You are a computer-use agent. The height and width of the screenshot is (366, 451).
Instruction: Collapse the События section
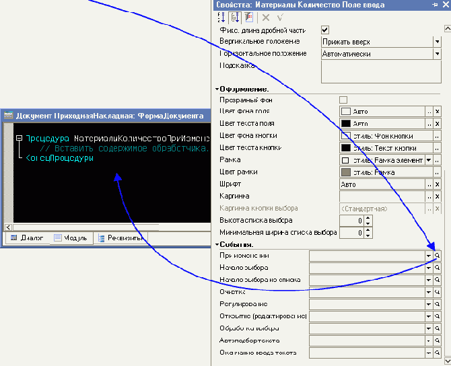[x=217, y=244]
